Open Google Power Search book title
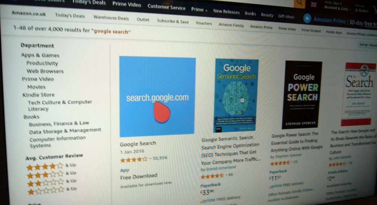 pyautogui.click(x=297, y=142)
